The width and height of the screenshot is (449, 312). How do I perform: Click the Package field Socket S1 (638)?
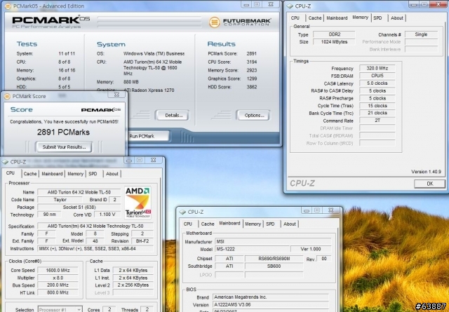pos(79,207)
